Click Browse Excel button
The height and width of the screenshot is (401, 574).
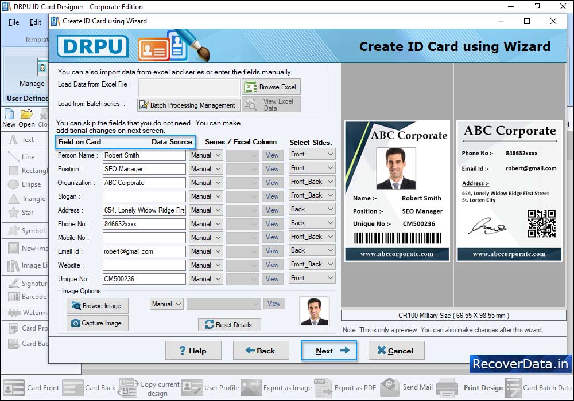pos(272,87)
